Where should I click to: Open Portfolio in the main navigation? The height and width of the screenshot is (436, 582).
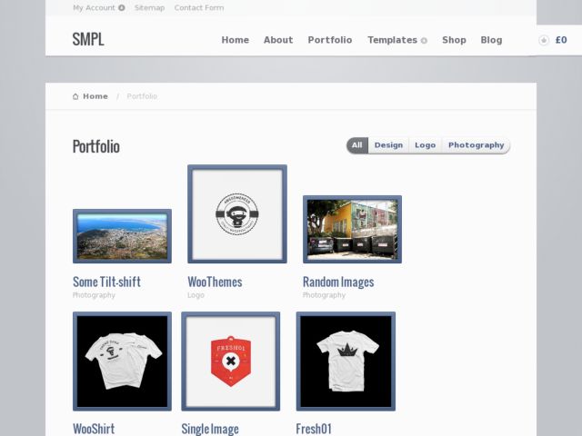(x=330, y=40)
